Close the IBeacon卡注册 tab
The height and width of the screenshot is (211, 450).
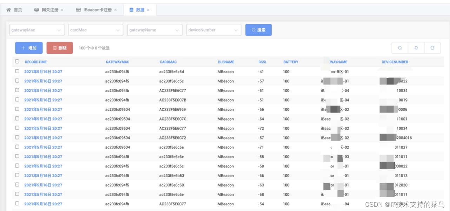click(116, 10)
